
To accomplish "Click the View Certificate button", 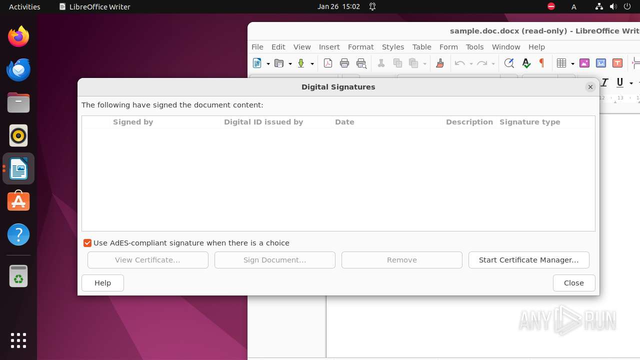I will [148, 260].
